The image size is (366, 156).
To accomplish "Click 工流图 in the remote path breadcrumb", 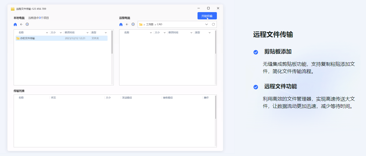I will coord(150,24).
